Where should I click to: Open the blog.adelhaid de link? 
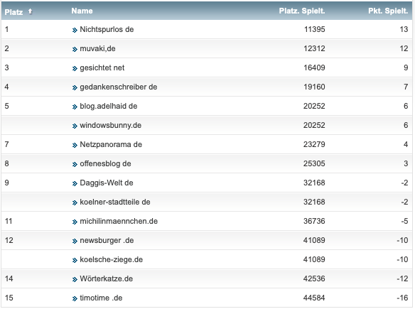coord(109,106)
